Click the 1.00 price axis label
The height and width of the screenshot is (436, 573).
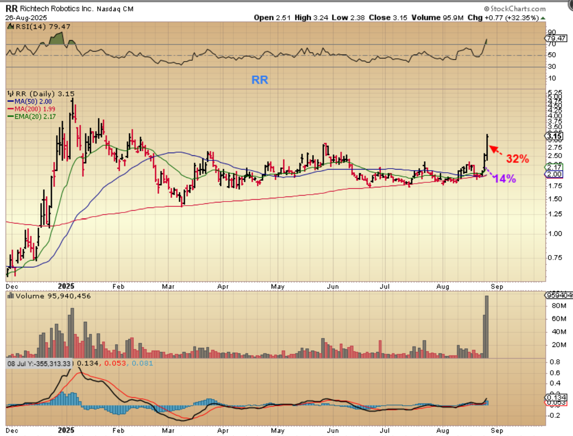(x=555, y=234)
